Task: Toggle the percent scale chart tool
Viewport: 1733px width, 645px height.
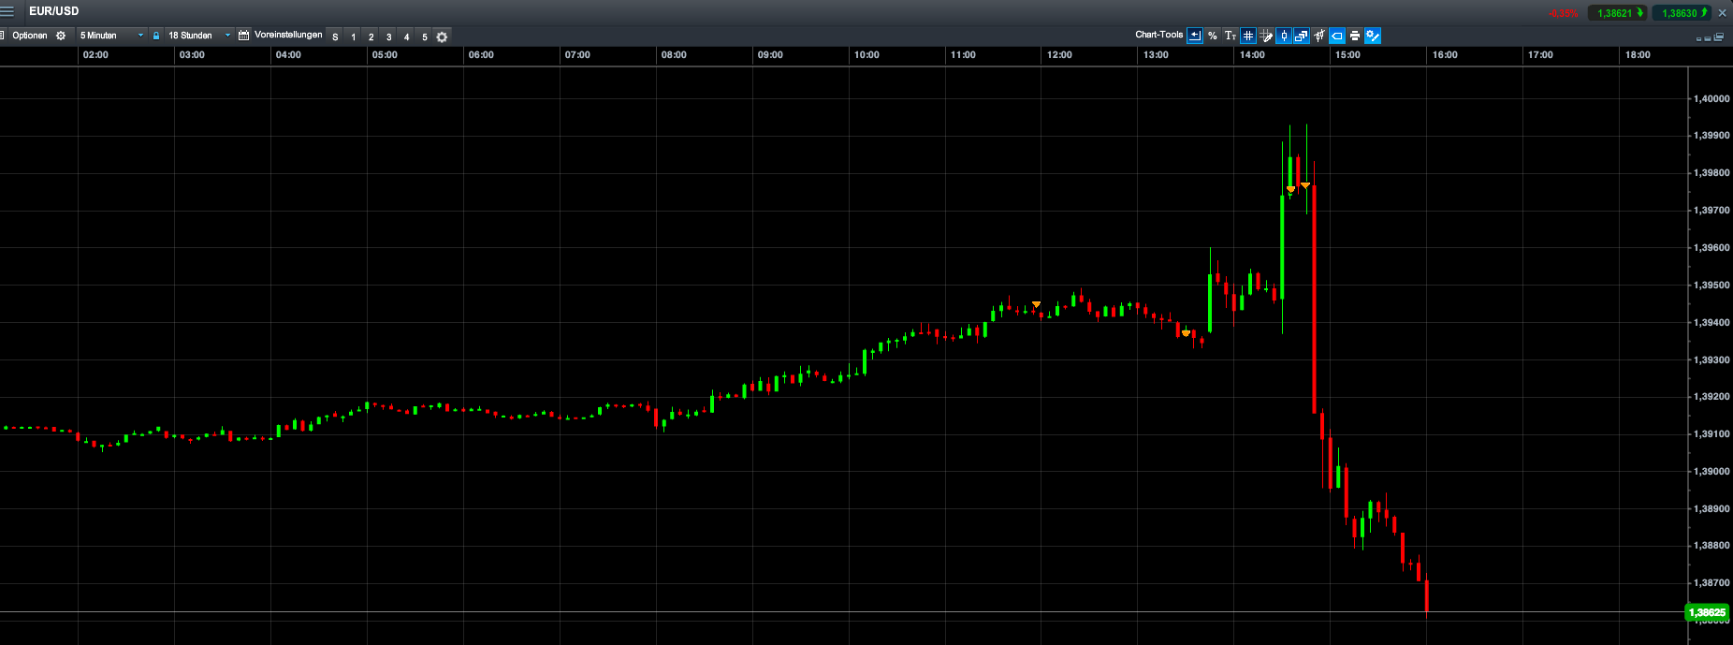Action: point(1213,36)
